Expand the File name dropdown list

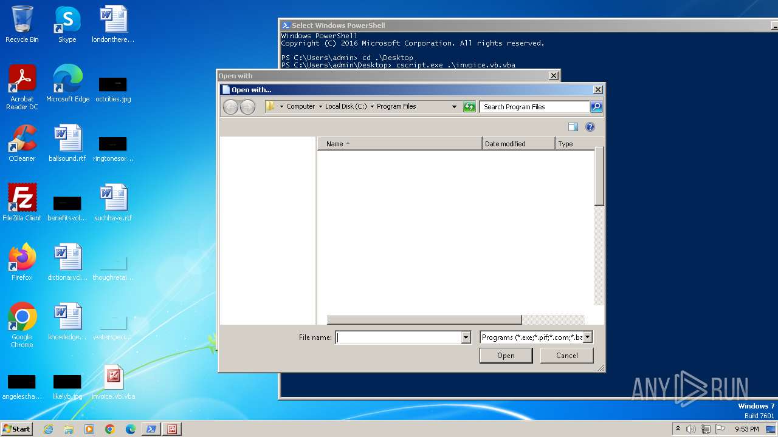[x=466, y=337]
